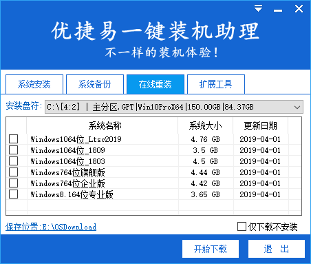
Task: Minimize the 优捷易 window
Action: 278,10
